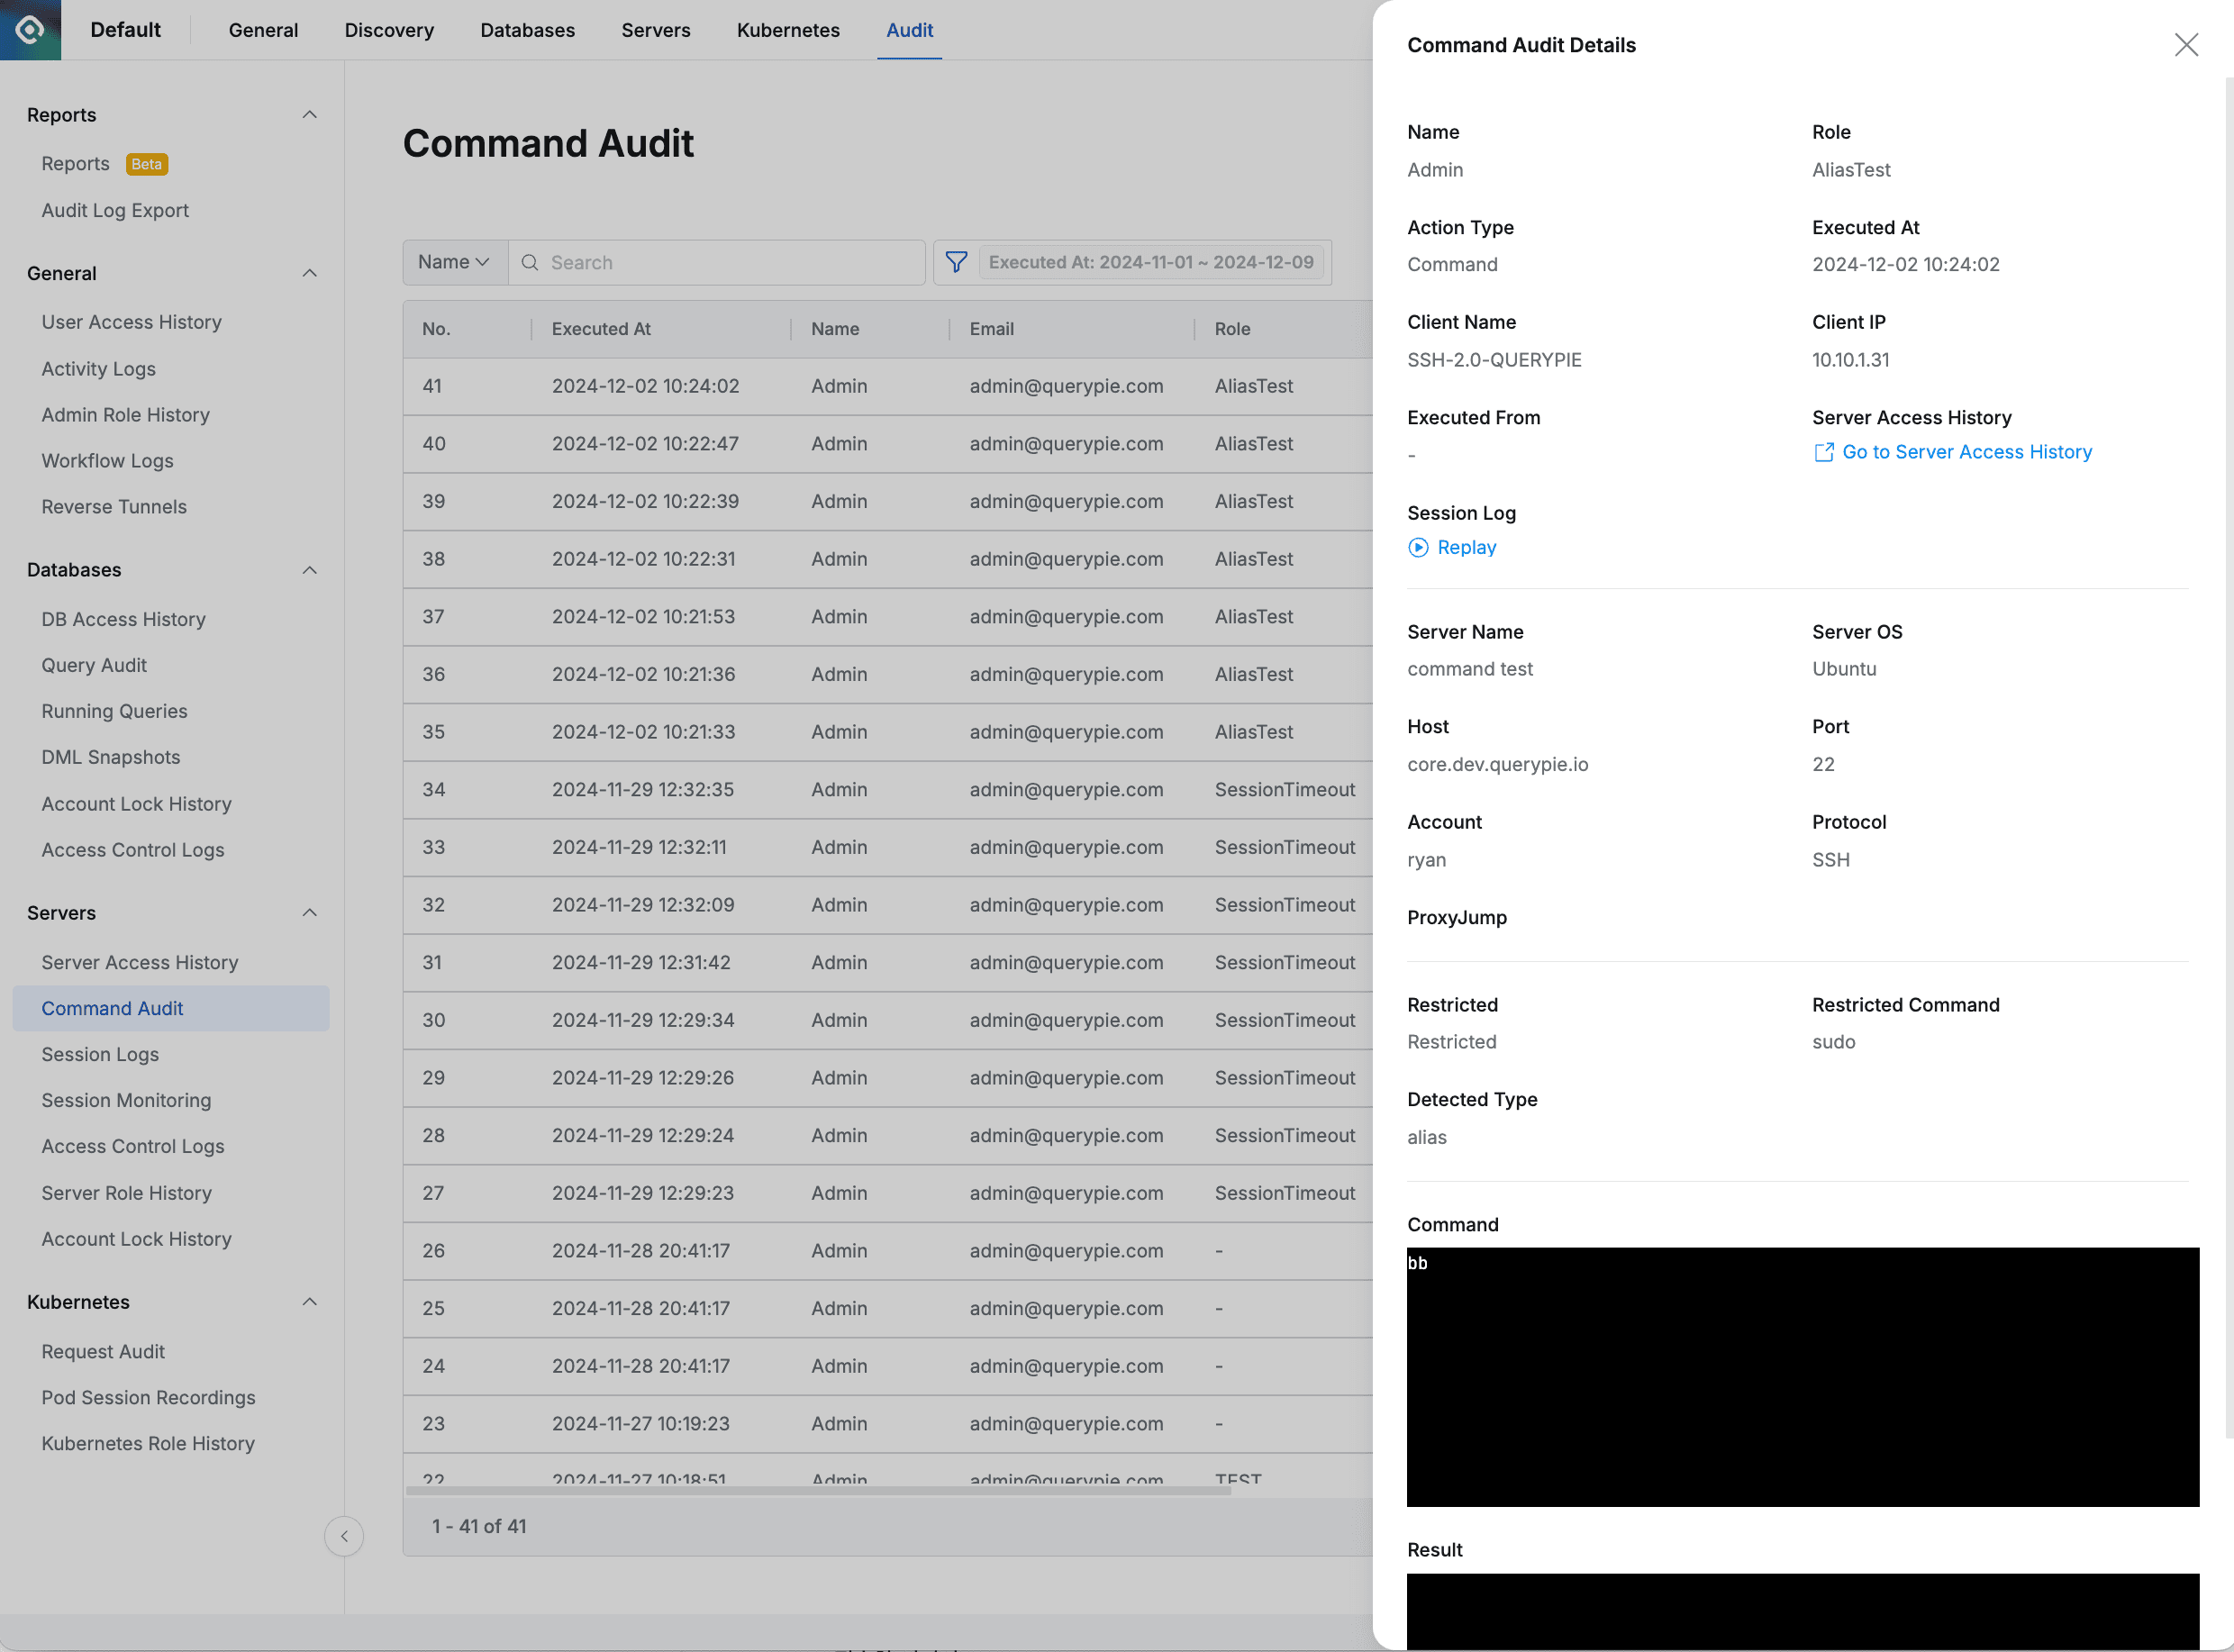Open the Audit tab

click(x=909, y=30)
